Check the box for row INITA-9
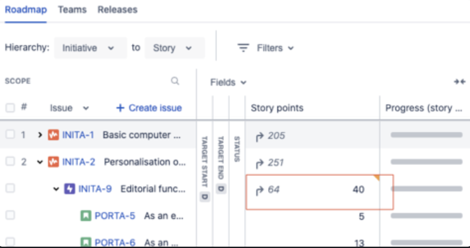Screen dimensions: 470x248 (x=10, y=189)
